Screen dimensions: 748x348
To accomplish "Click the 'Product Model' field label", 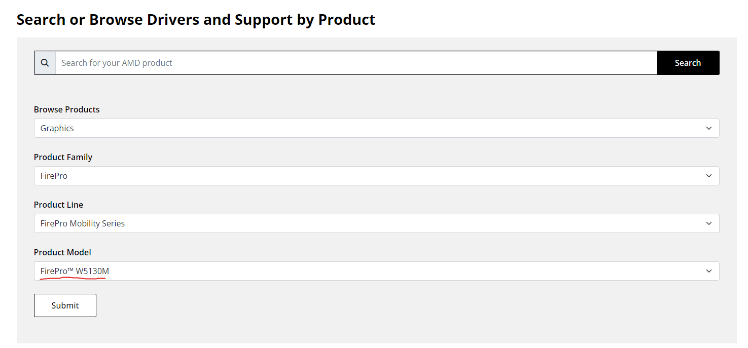I will pos(62,252).
